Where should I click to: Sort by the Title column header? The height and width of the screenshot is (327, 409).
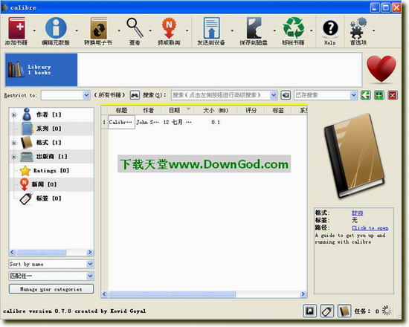(121, 111)
